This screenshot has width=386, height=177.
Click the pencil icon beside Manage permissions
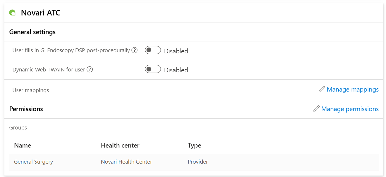click(316, 109)
